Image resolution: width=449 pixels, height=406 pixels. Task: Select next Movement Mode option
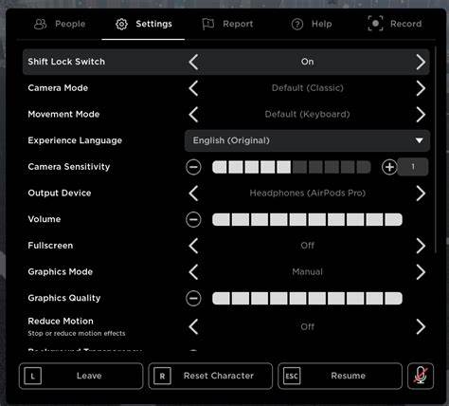(421, 114)
